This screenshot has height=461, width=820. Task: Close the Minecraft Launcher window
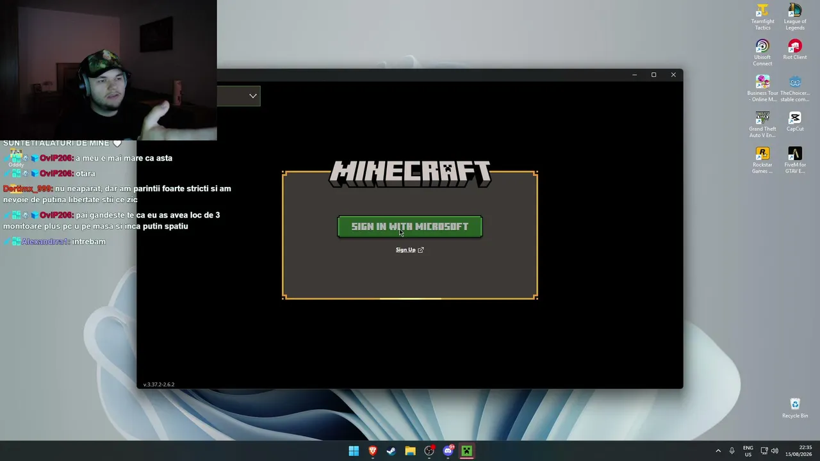(673, 75)
